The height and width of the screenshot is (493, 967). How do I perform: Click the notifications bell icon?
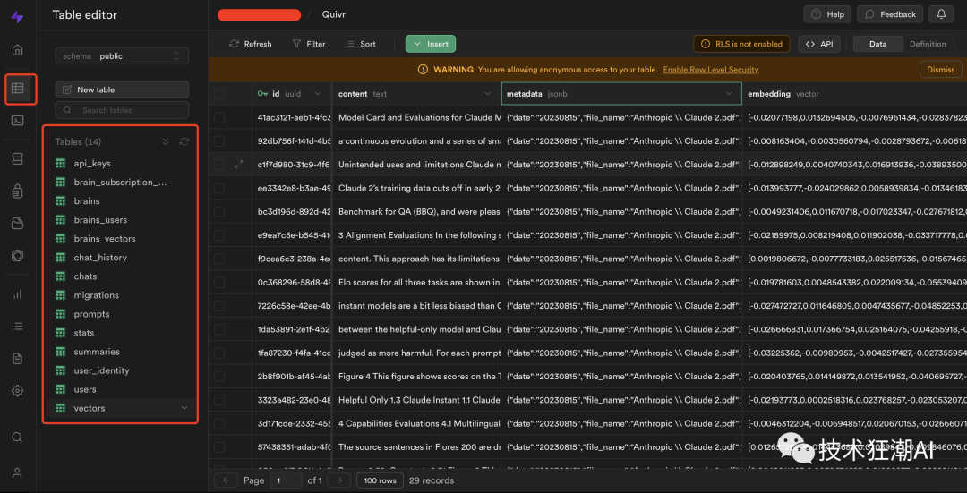click(940, 14)
